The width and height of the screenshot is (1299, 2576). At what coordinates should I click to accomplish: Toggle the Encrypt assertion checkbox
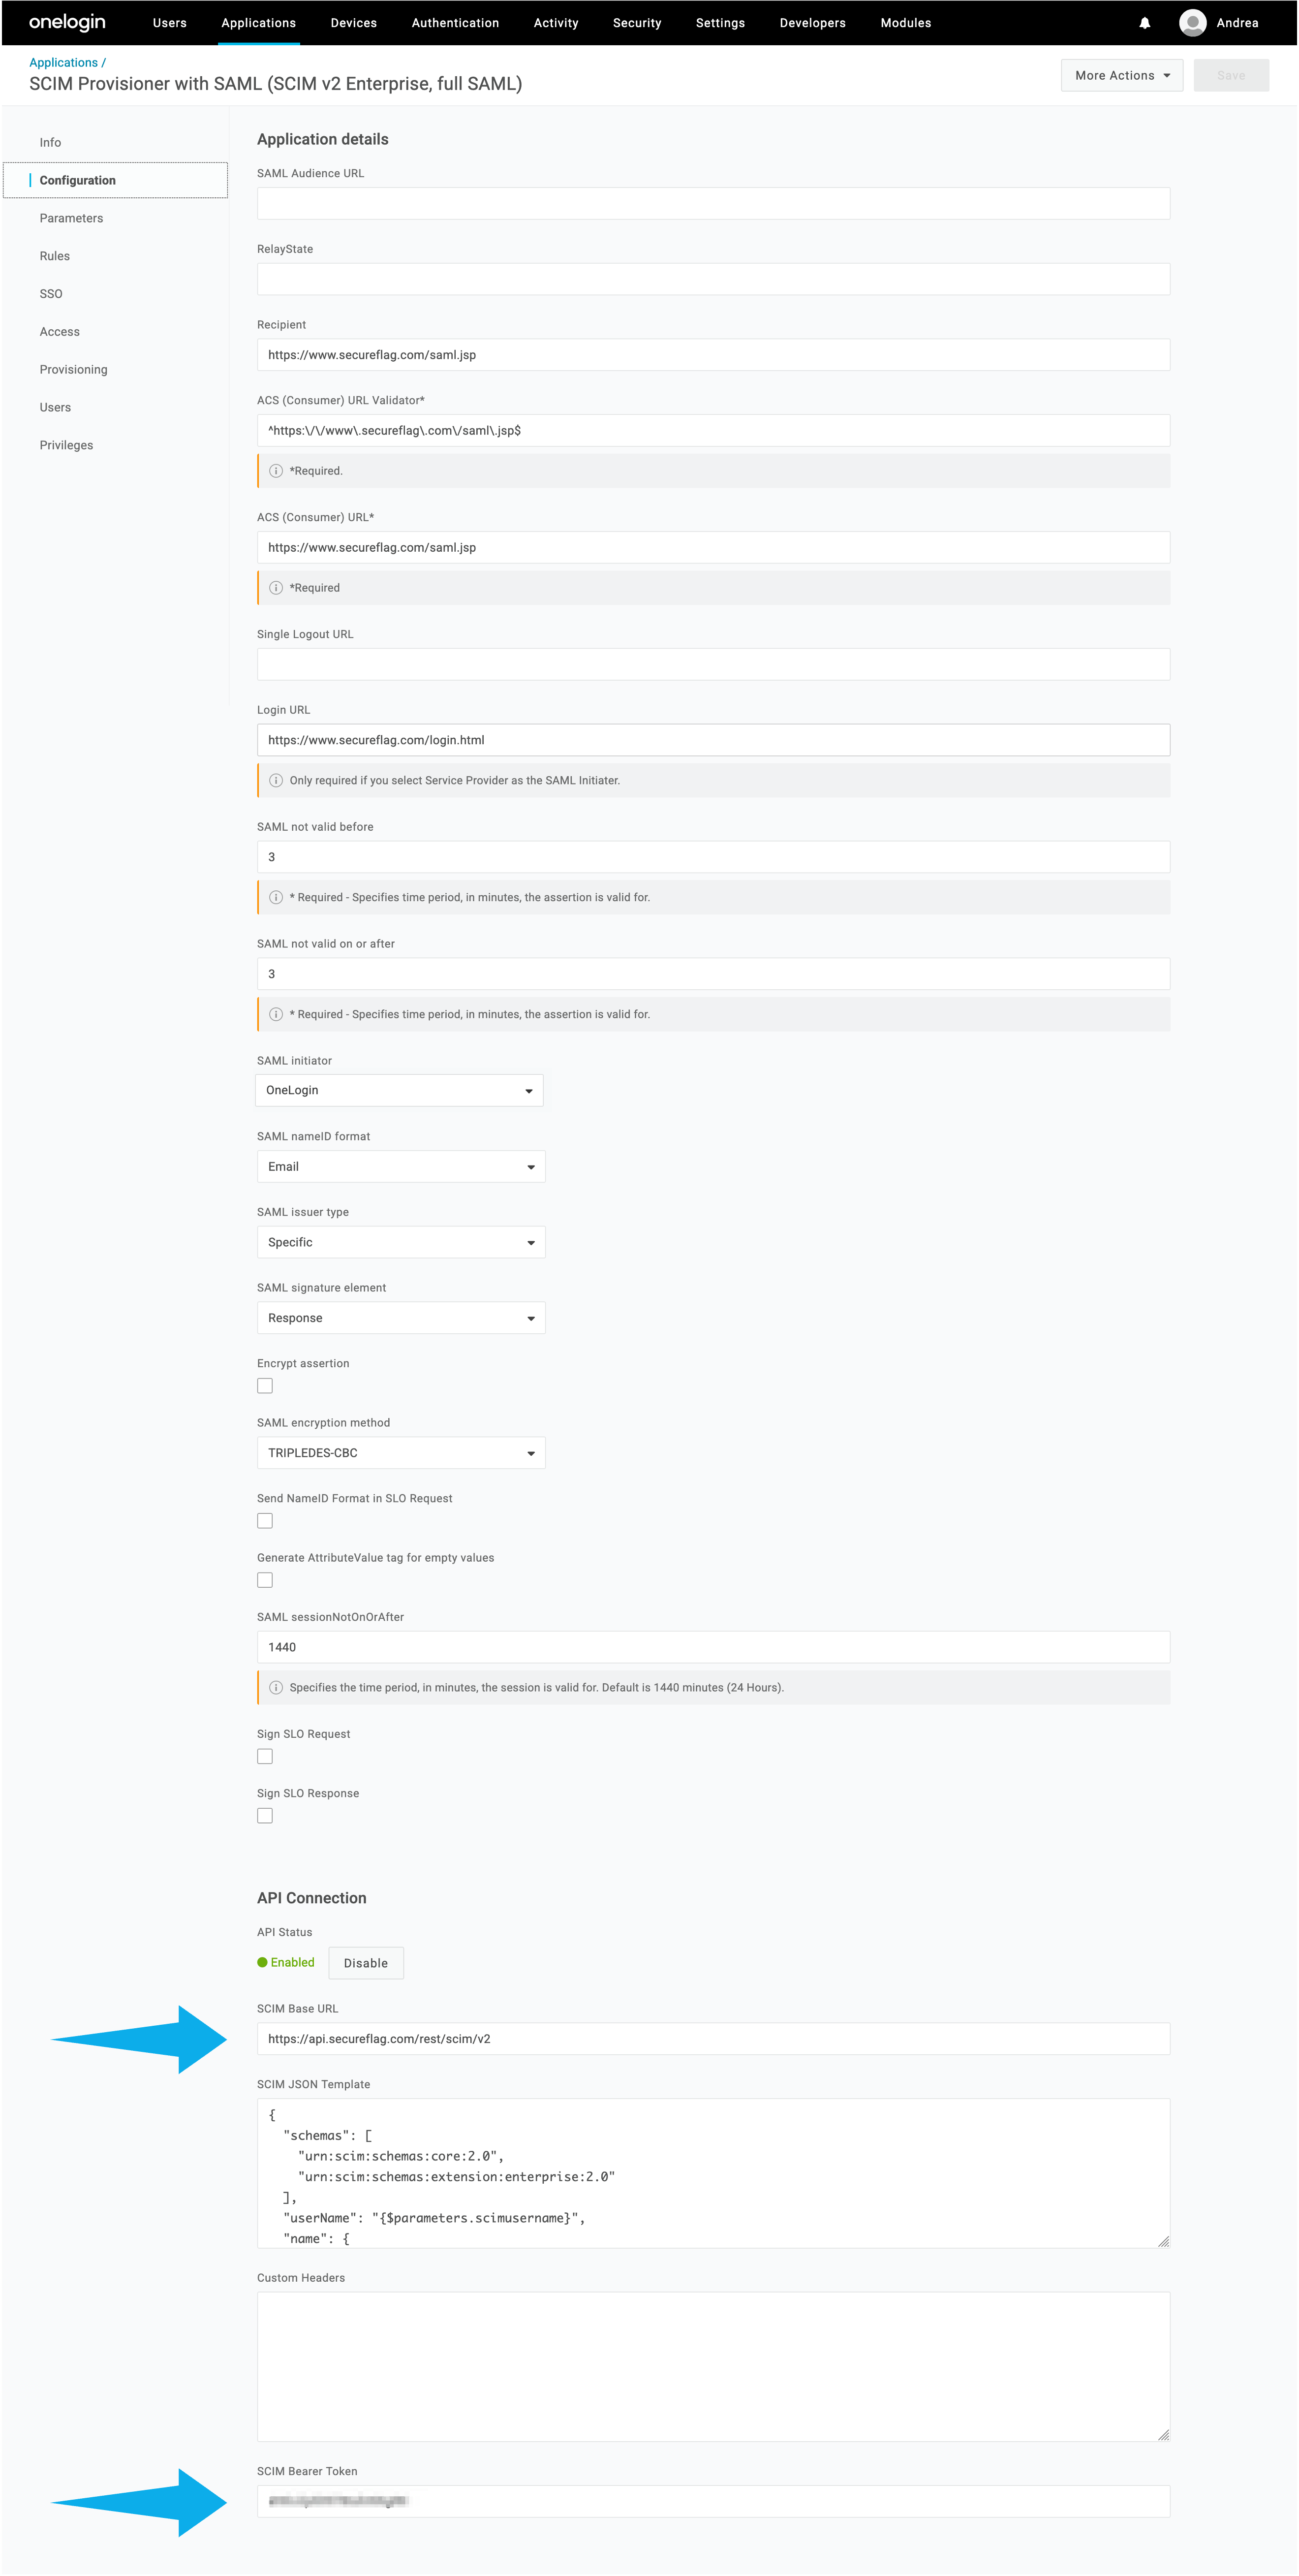(x=265, y=1385)
